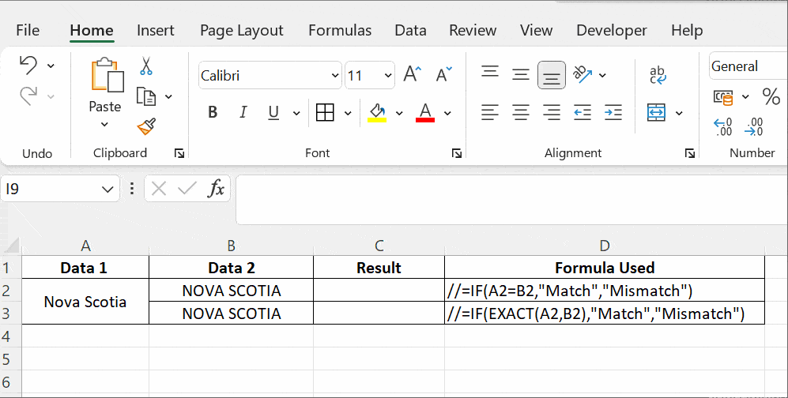The width and height of the screenshot is (788, 398).
Task: Click the Undo arrow icon
Action: [28, 66]
